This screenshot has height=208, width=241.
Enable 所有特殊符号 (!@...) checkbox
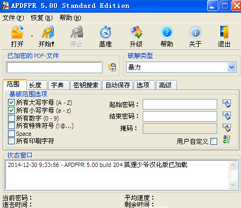(x=11, y=126)
